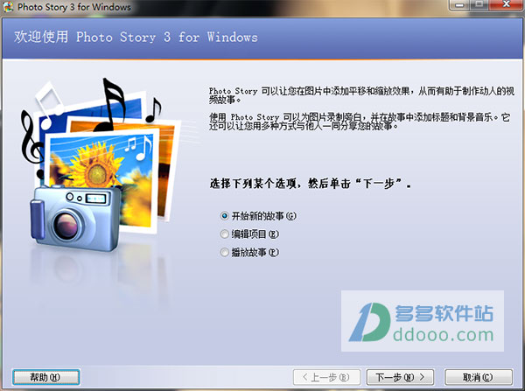Click the Photo Story title bar app icon
525x391 pixels.
[x=8, y=7]
